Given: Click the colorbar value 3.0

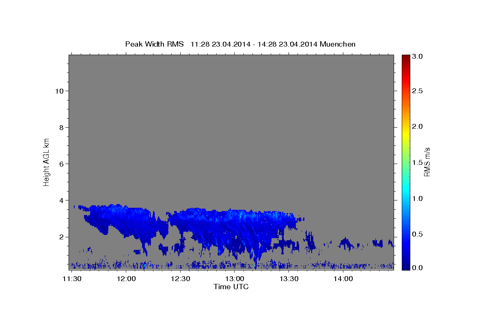Looking at the screenshot, I should coord(418,57).
